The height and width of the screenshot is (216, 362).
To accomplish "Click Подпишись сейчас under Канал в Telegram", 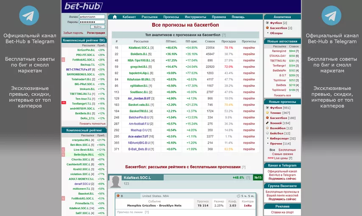I will tap(282, 179).
